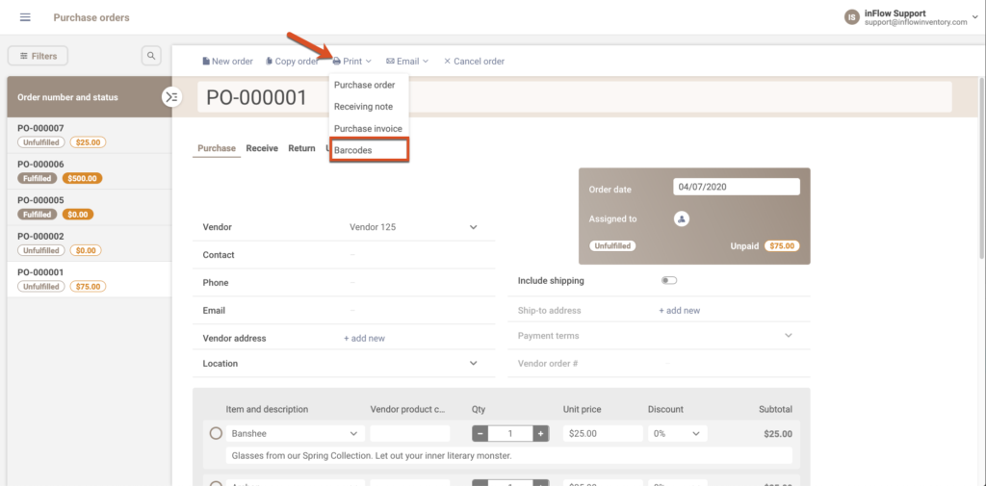
Task: Click the Banshee description text field
Action: tap(509, 456)
